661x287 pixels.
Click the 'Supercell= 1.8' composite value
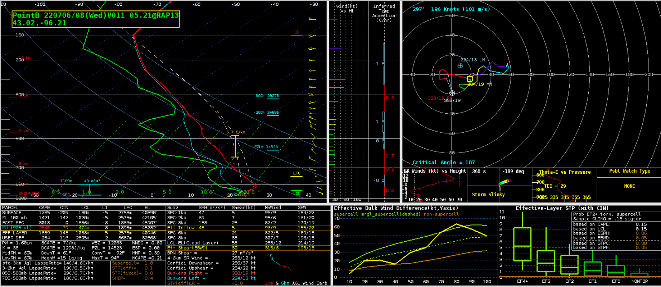pos(132,263)
